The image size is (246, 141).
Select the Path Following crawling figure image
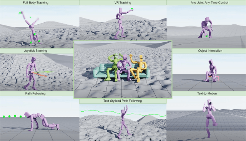tap(40, 119)
